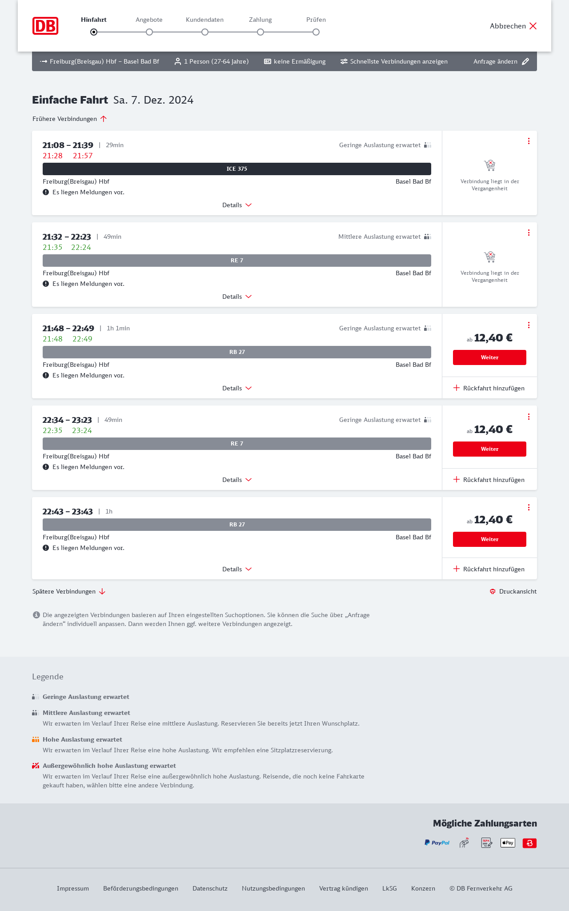This screenshot has width=569, height=911.
Task: Click the Schnellste Verbindungen filter icon
Action: pos(344,61)
